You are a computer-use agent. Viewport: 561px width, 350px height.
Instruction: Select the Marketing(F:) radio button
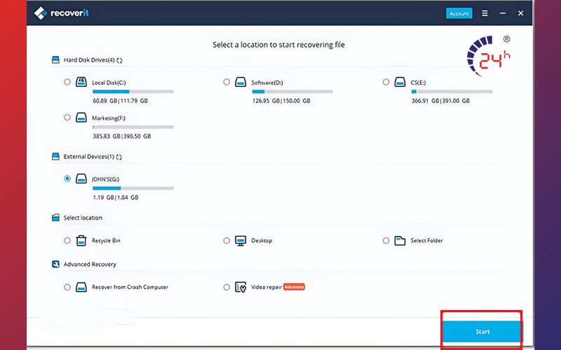click(67, 117)
